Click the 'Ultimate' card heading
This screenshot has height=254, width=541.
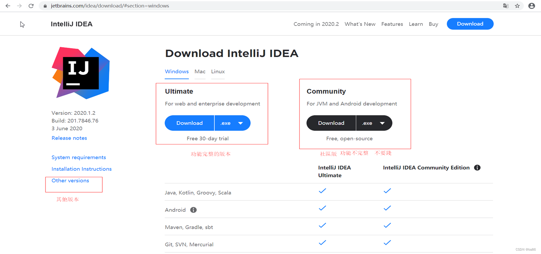179,91
